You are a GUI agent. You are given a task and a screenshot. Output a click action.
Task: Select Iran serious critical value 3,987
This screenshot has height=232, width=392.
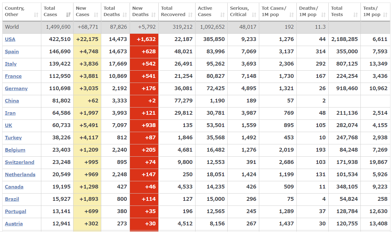click(x=249, y=113)
